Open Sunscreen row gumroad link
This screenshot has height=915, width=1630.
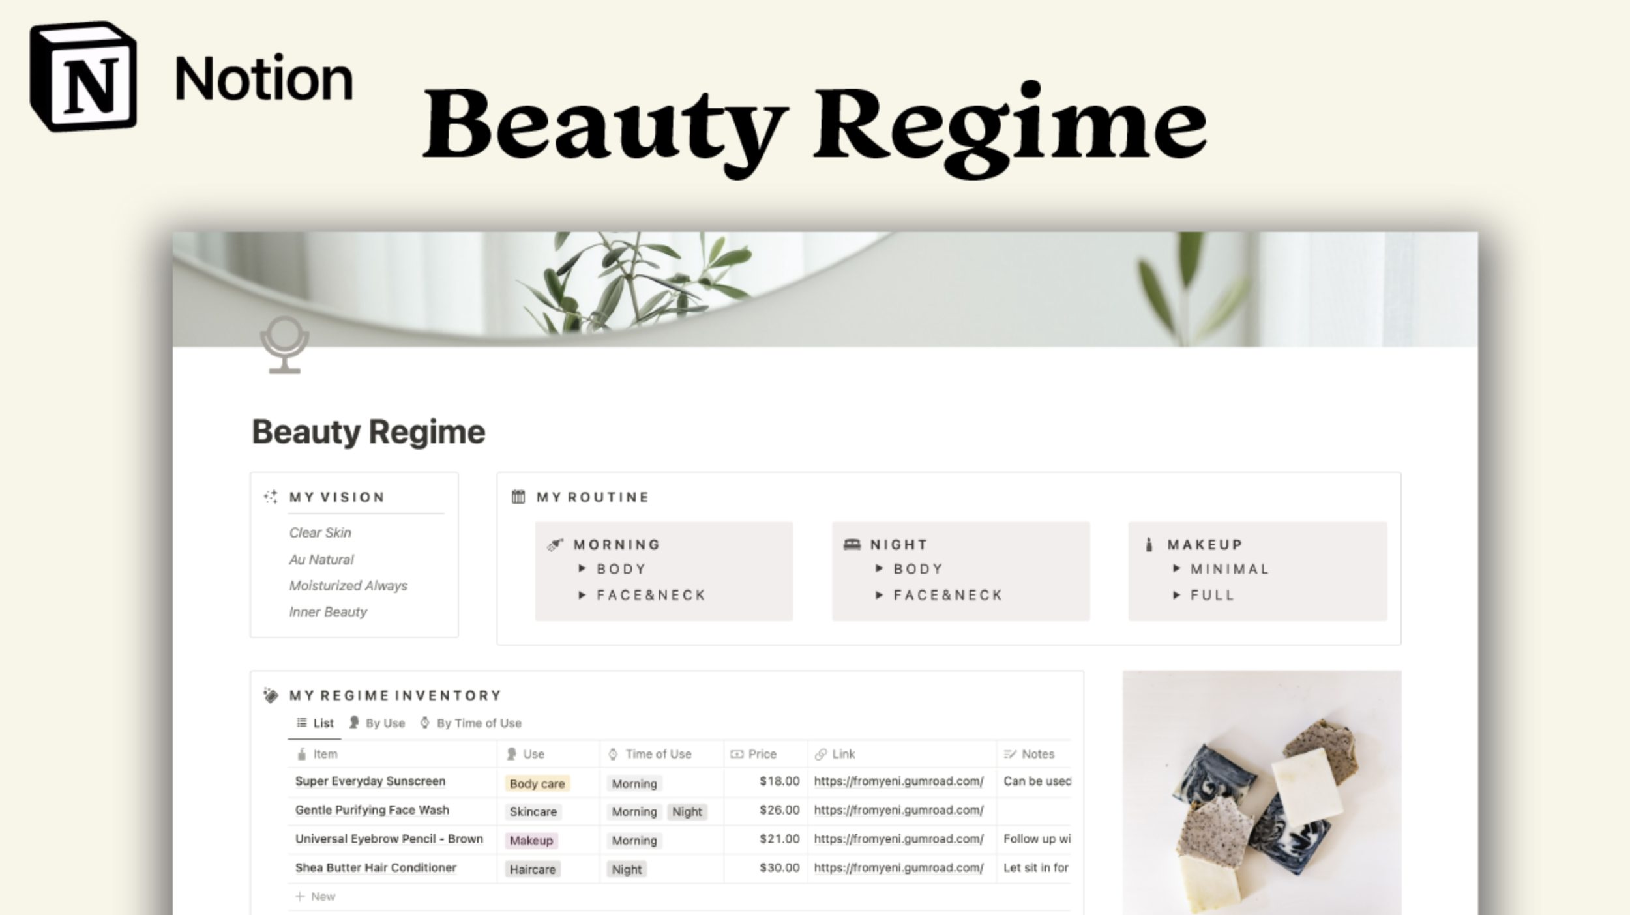898,781
